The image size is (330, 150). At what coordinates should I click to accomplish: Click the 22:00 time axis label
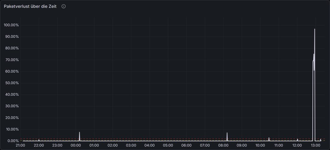39,145
